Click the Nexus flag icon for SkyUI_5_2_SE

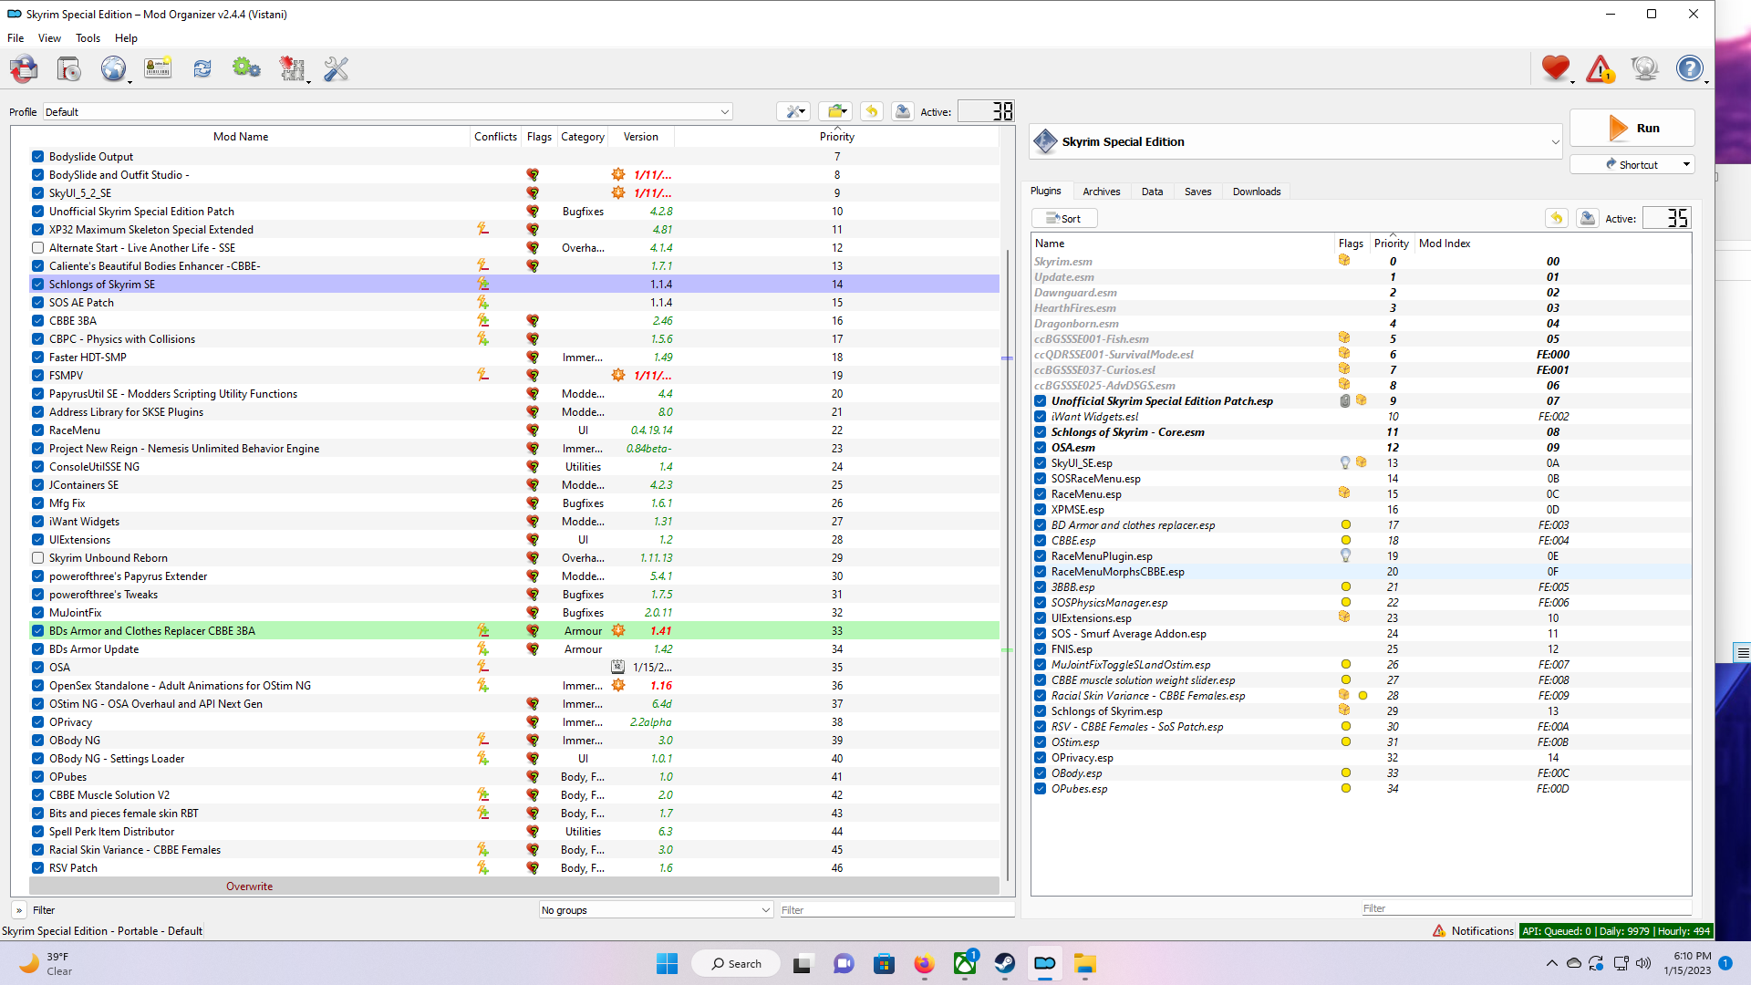click(x=533, y=193)
